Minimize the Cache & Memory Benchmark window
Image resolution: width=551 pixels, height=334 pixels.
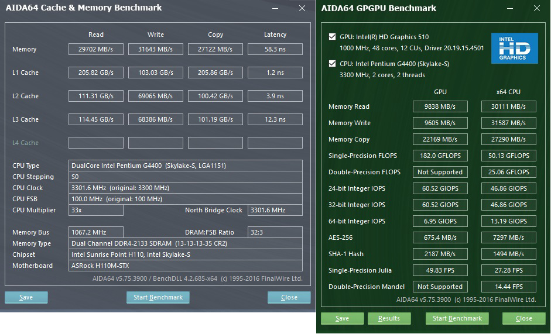click(x=275, y=8)
